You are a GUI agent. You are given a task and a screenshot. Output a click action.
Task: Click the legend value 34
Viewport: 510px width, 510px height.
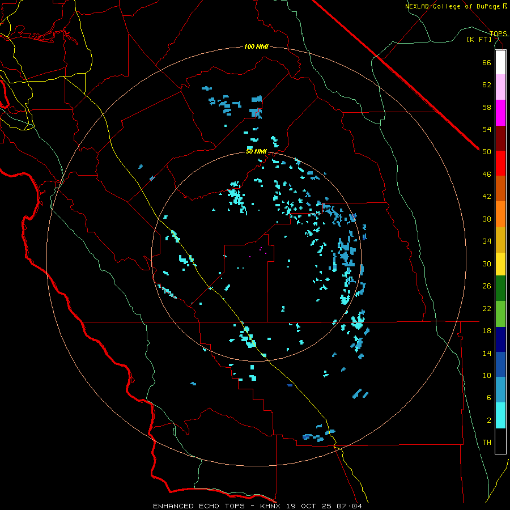[487, 241]
